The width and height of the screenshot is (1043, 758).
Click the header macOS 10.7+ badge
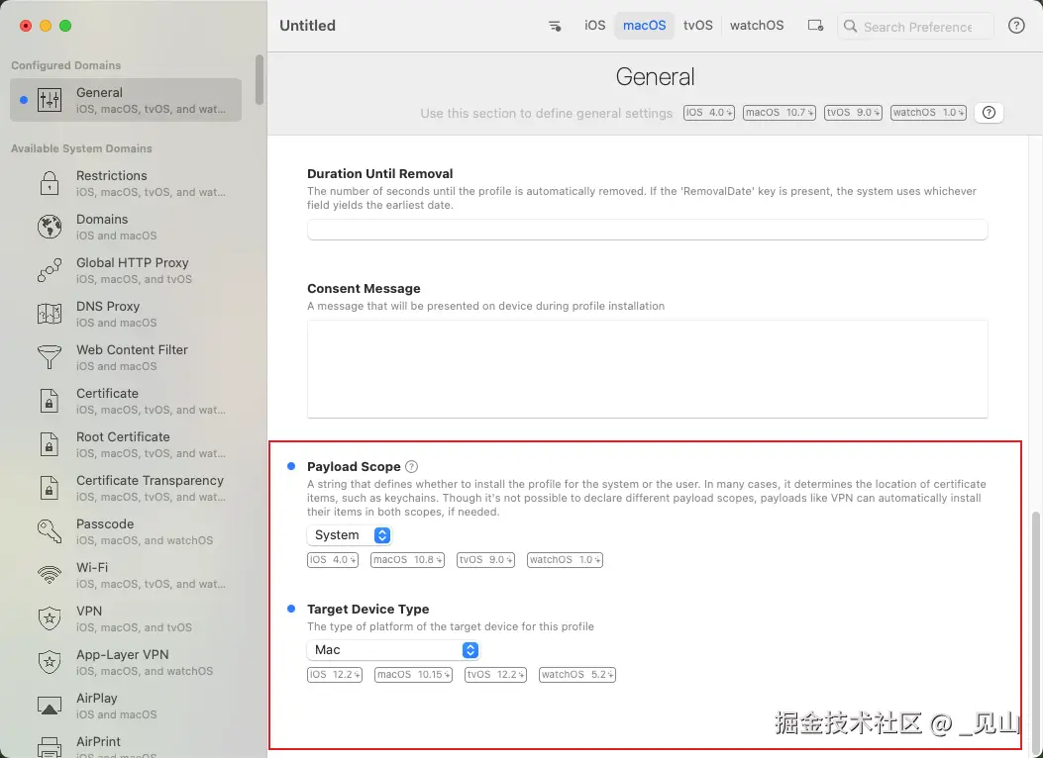point(779,113)
